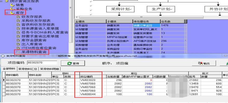This screenshot has width=228, height=103.
Task: Click the 采购计划 flowchart box
Action: [x=120, y=9]
